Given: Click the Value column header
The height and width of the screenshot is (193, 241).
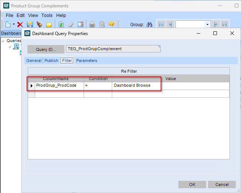Looking at the screenshot, I should pyautogui.click(x=171, y=79).
